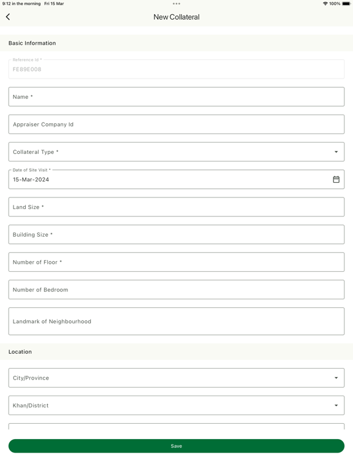Select the Land Size field

point(176,207)
